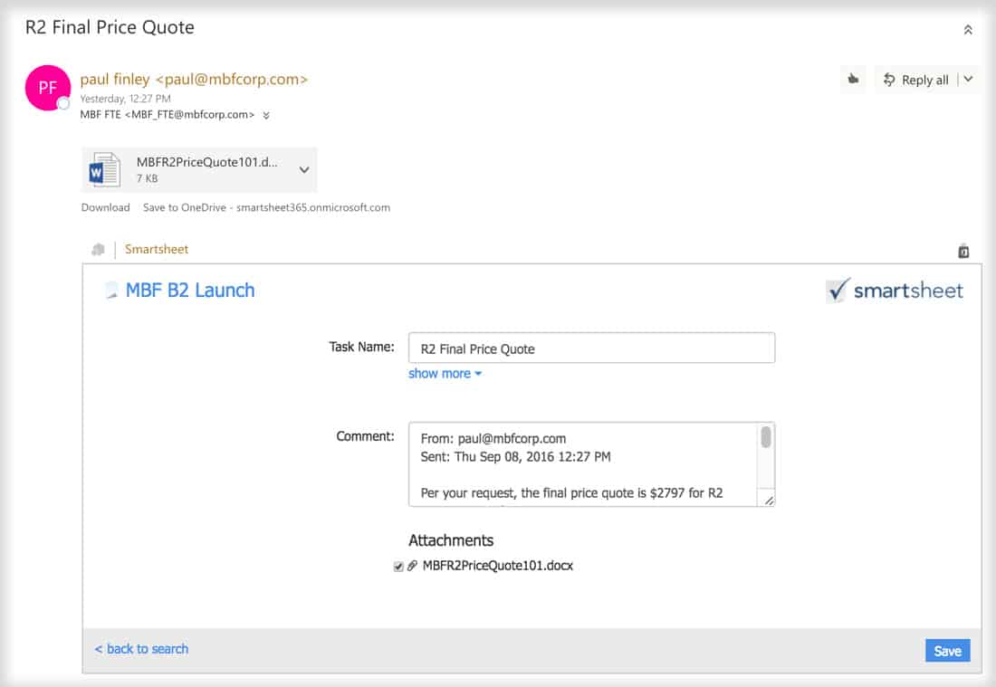This screenshot has height=687, width=996.
Task: Click the Yesterday, 12:27 PM timestamp
Action: click(x=125, y=99)
